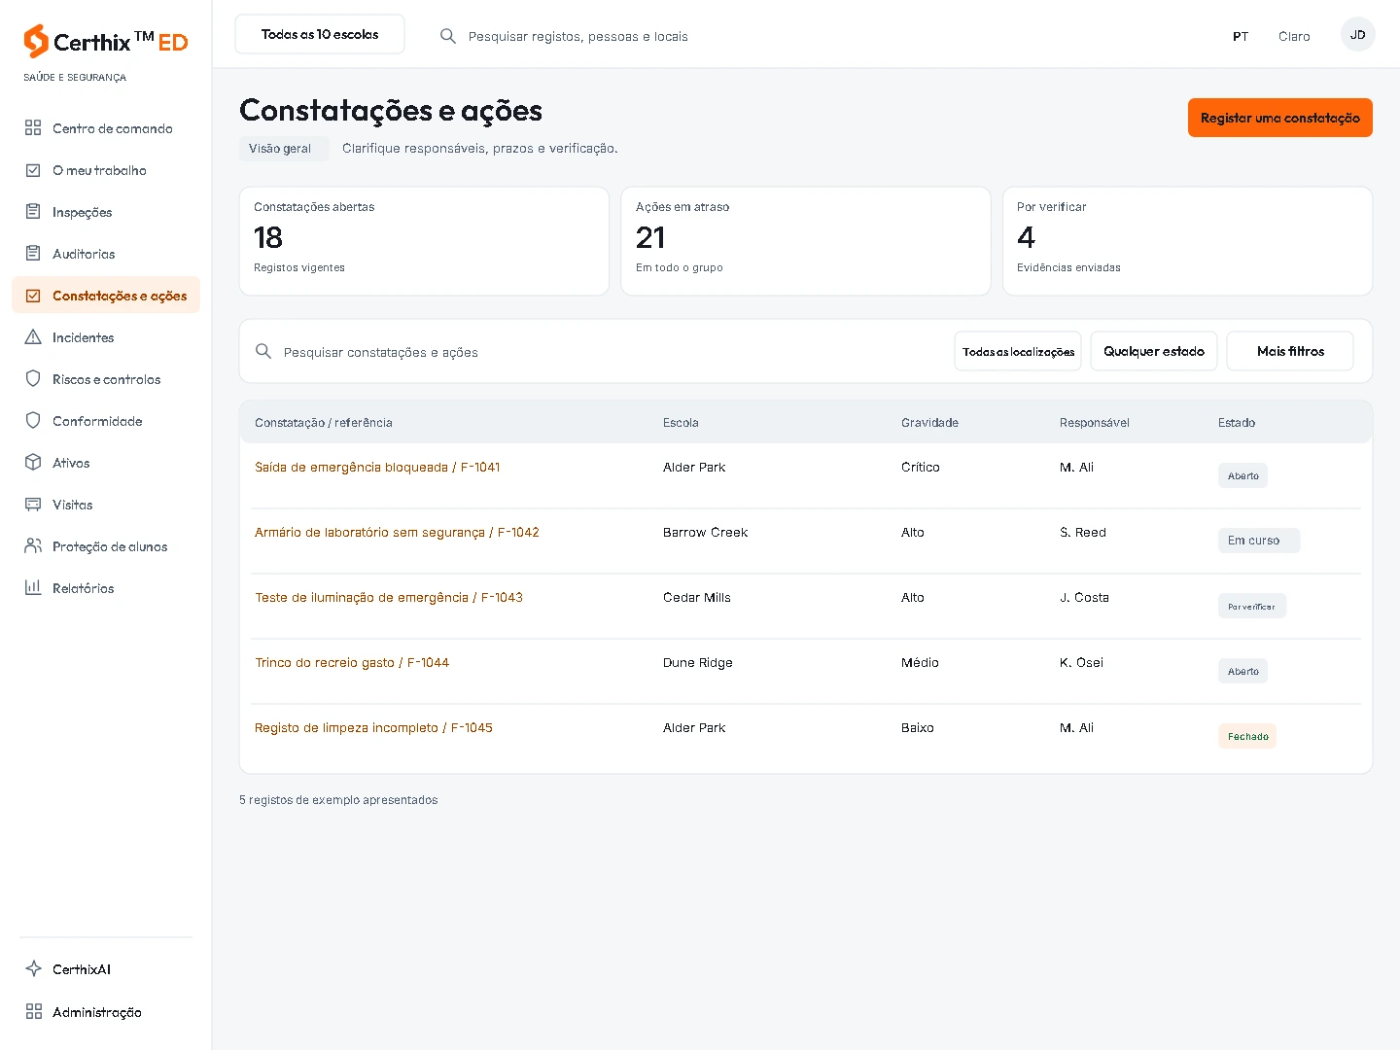Open Conformidade page

[106, 420]
